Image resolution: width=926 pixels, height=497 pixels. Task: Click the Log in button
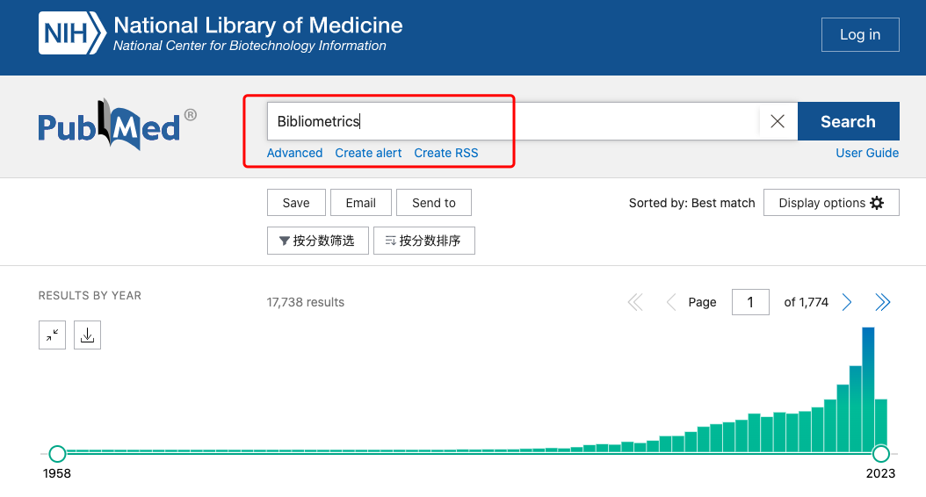[859, 35]
